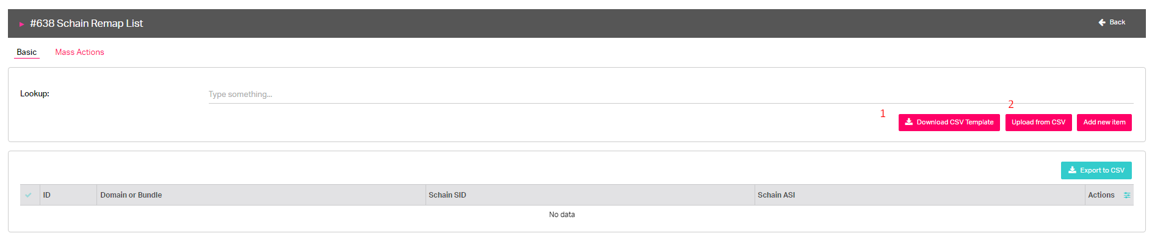
Task: Click the Add new item button
Action: 1104,123
